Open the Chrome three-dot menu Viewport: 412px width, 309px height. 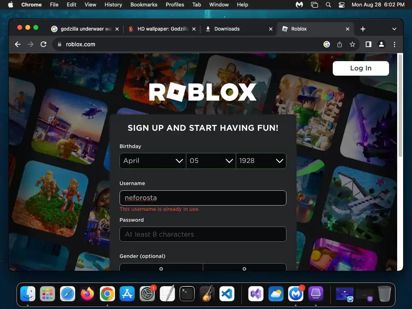pos(394,44)
